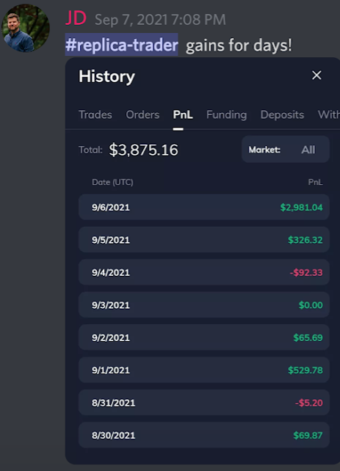340x471 pixels.
Task: Select the 9/3/2021 zero PnL row
Action: pyautogui.click(x=204, y=304)
